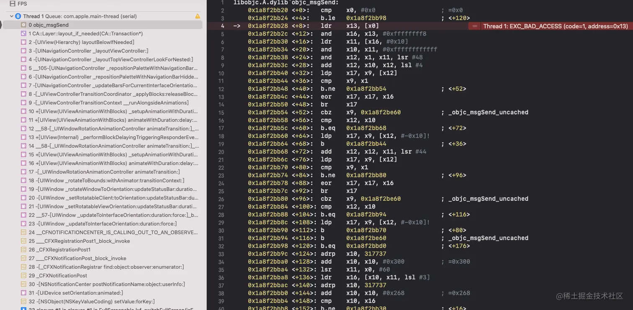Viewport: 633px width, 310px height.
Task: Select frame 10 _setupAnimationWithDuration
Action: (x=103, y=111)
